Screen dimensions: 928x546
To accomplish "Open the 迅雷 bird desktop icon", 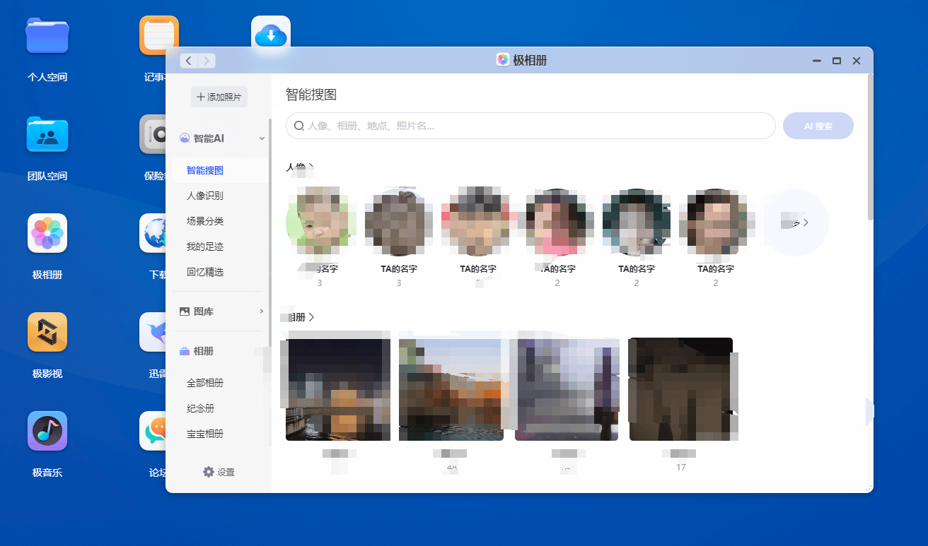I will pyautogui.click(x=153, y=332).
